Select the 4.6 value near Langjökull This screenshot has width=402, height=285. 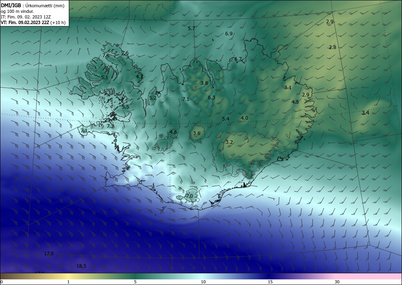coord(173,132)
